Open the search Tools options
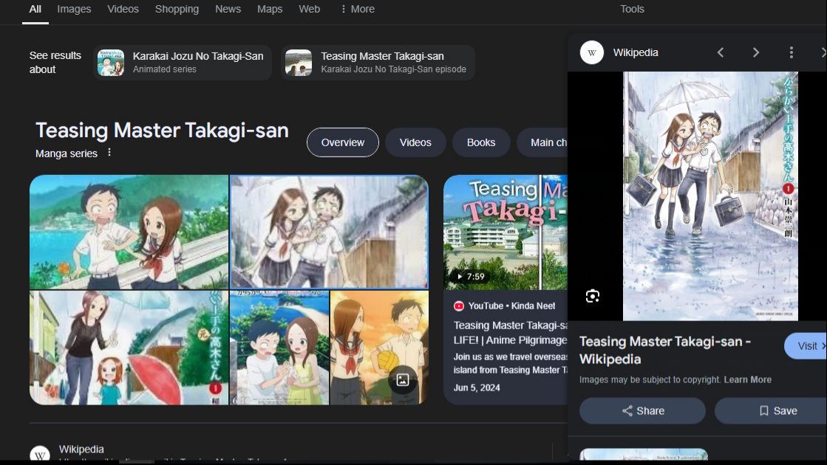Viewport: 827px width, 465px height. tap(632, 9)
